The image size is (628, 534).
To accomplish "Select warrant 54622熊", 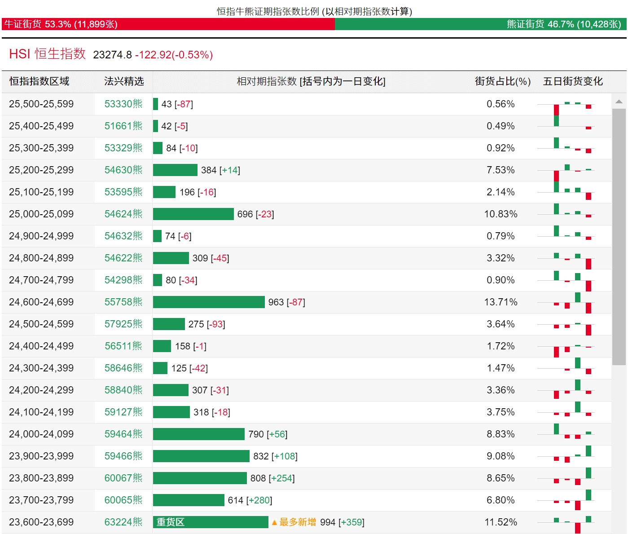I will tap(123, 258).
